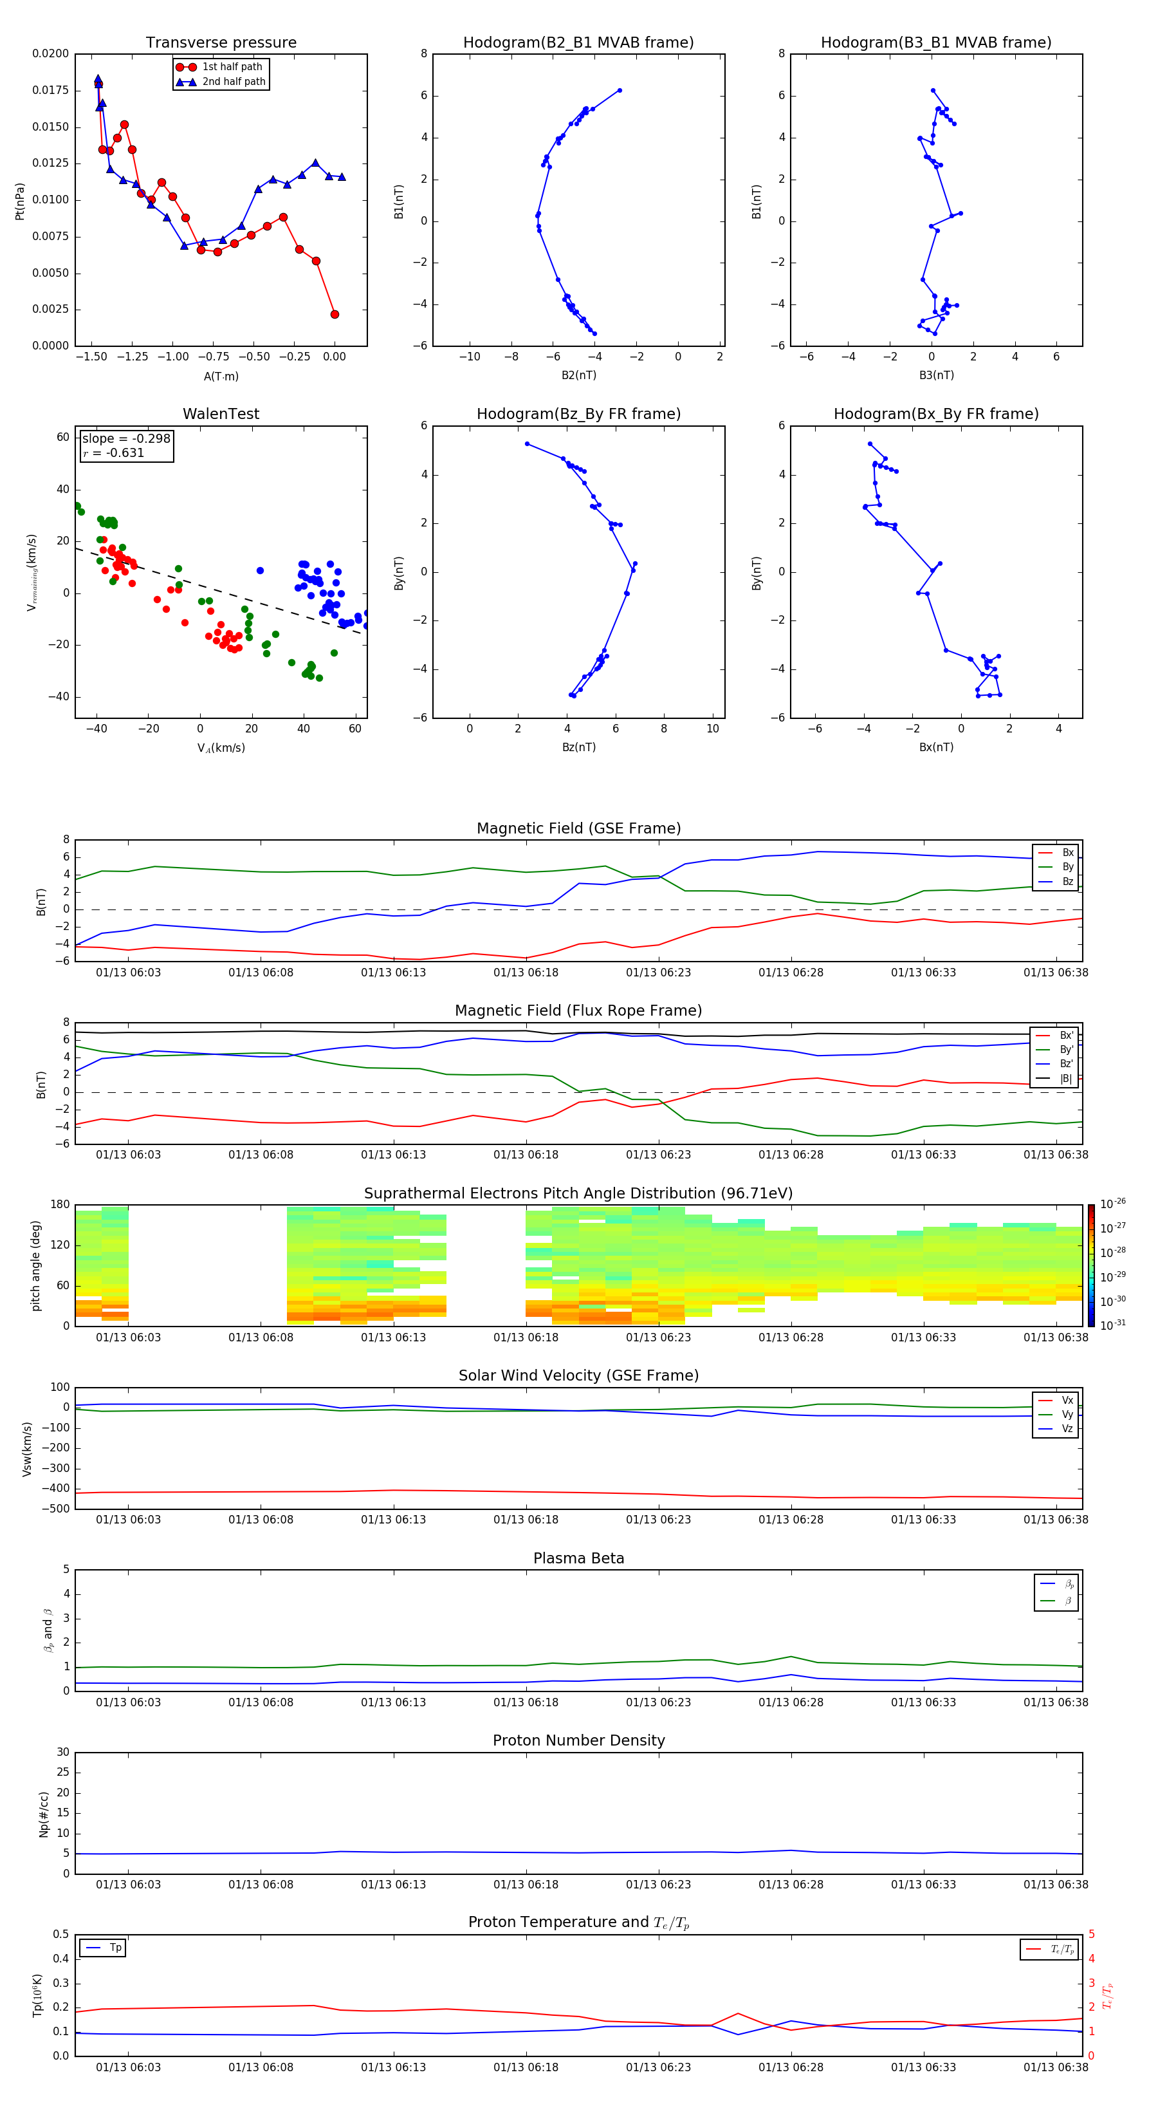Click the 'Pt(nPa)' y-axis label
The height and width of the screenshot is (2124, 1158).
coord(20,201)
